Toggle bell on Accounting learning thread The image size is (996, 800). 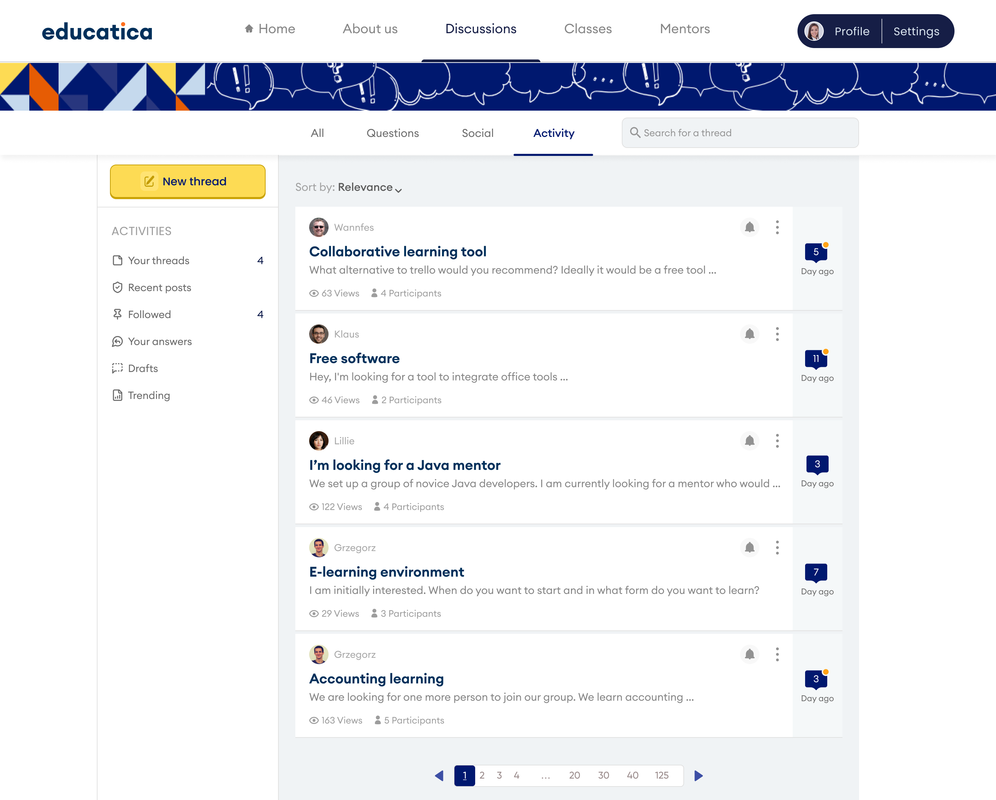pyautogui.click(x=749, y=654)
